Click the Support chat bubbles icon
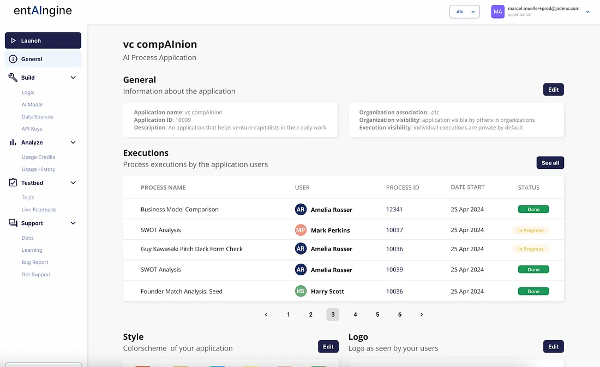600x367 pixels. [13, 223]
